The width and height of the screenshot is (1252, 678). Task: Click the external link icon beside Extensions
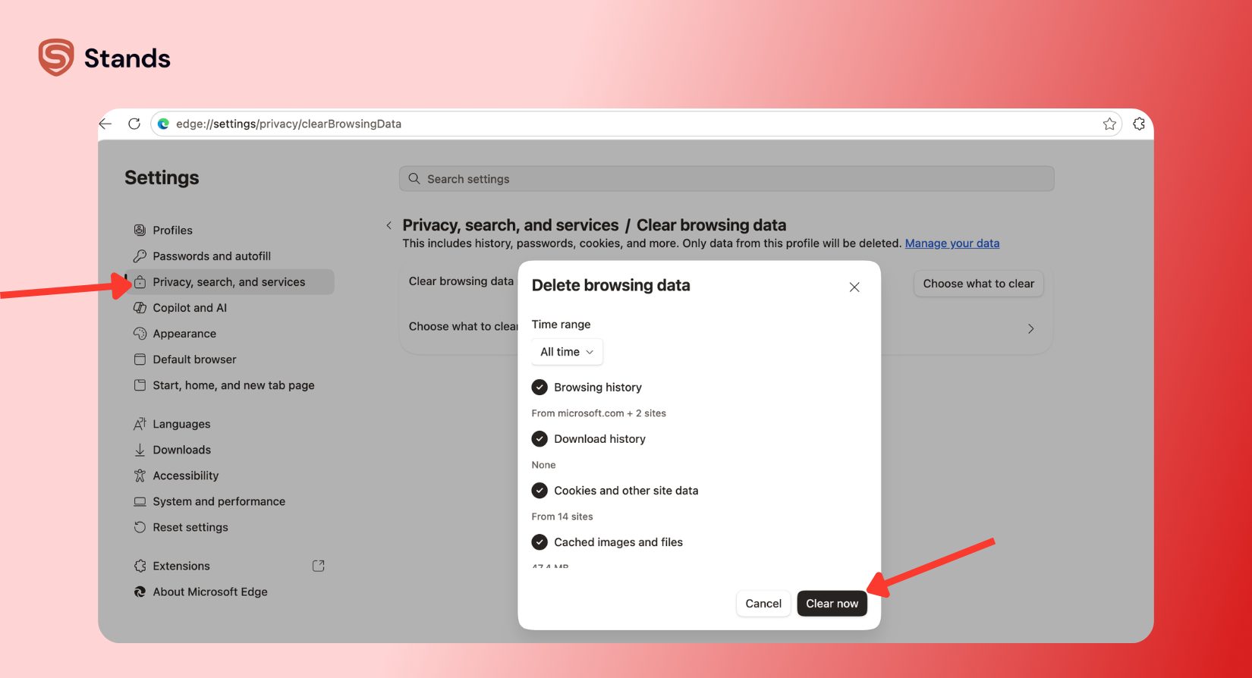(319, 566)
